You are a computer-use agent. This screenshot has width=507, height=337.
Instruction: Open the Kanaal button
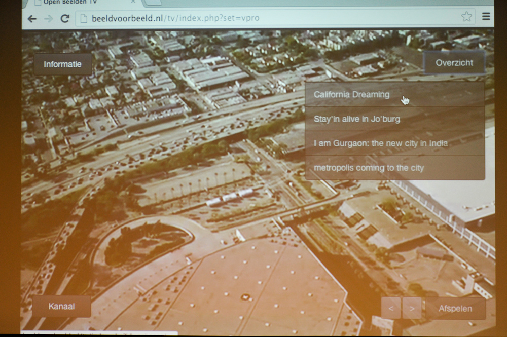61,306
